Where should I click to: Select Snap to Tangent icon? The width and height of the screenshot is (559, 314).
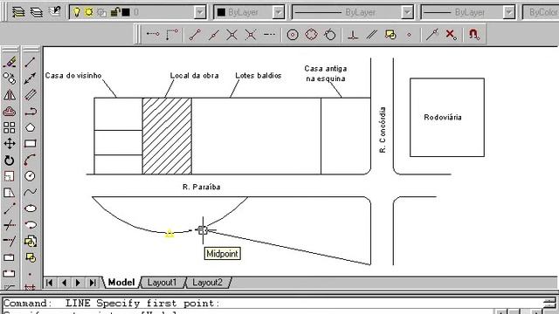pyautogui.click(x=330, y=35)
